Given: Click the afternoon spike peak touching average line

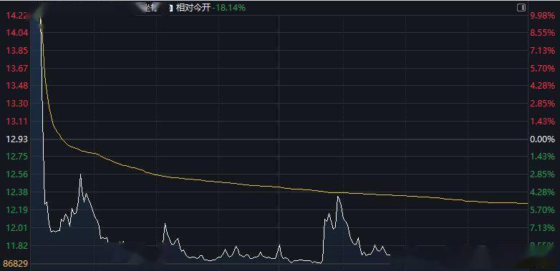Looking at the screenshot, I should (x=338, y=197).
